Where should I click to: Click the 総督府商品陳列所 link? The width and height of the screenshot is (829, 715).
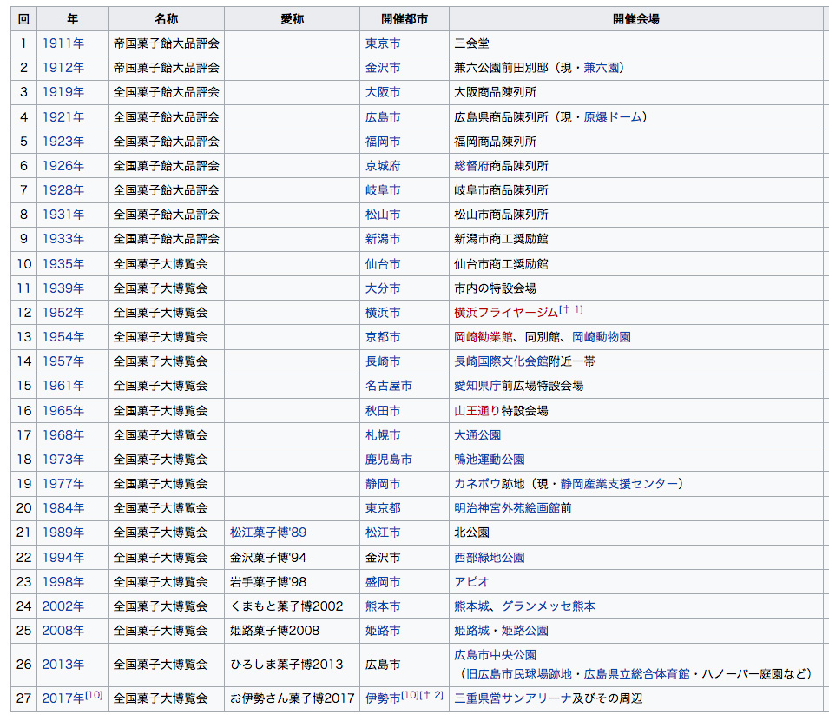pyautogui.click(x=501, y=165)
